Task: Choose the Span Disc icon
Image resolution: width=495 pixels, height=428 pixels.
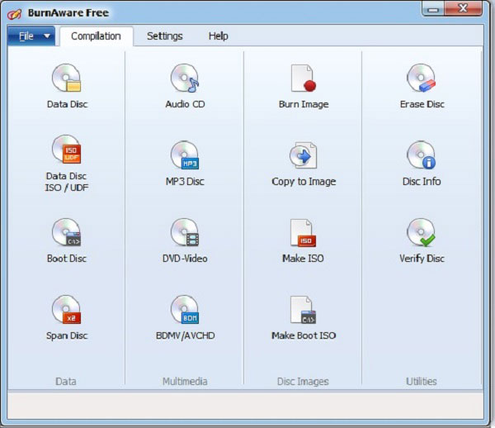Action: point(67,317)
